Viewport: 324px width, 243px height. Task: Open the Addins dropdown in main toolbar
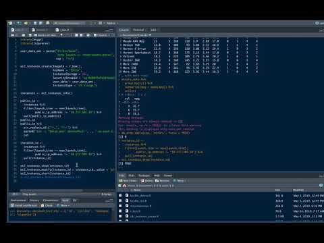[112, 23]
